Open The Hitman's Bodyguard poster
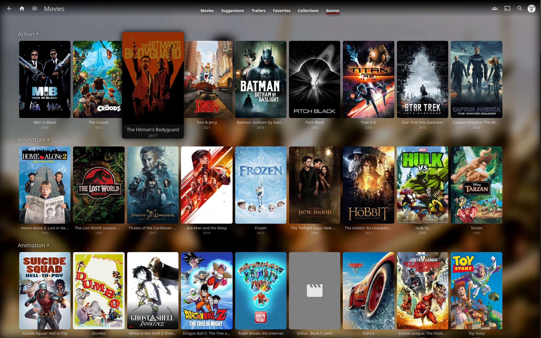The image size is (541, 338). [x=153, y=78]
